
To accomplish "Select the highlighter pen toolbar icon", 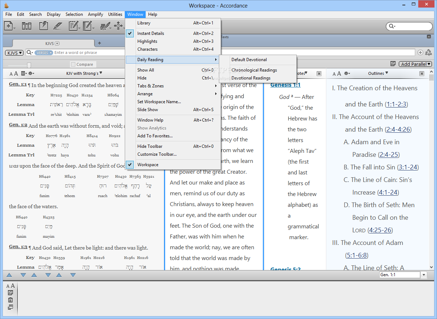I will coord(57,26).
